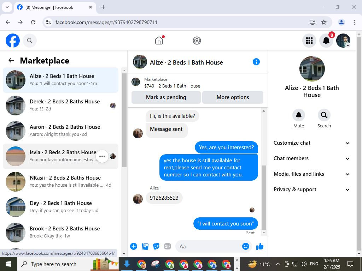Open more actions plus icon in composer
The image size is (362, 271).
[x=133, y=246]
